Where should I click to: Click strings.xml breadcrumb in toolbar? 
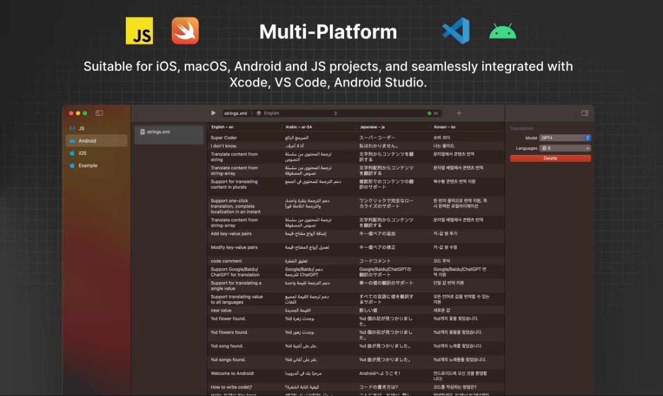[235, 113]
